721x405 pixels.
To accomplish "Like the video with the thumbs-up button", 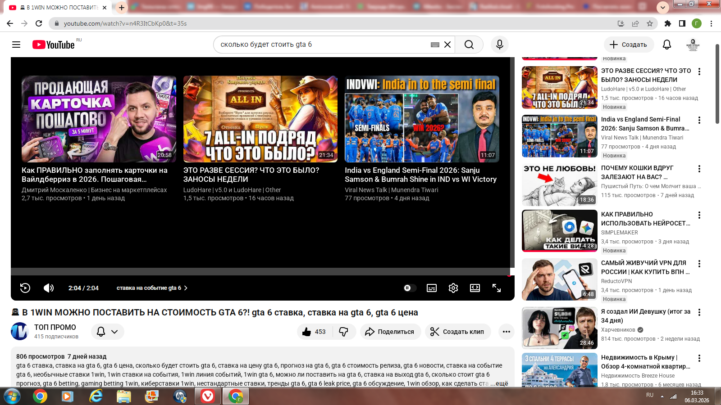I will (x=315, y=332).
